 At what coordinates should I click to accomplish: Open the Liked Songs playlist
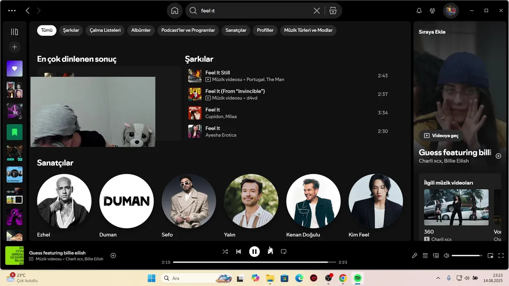[15, 69]
